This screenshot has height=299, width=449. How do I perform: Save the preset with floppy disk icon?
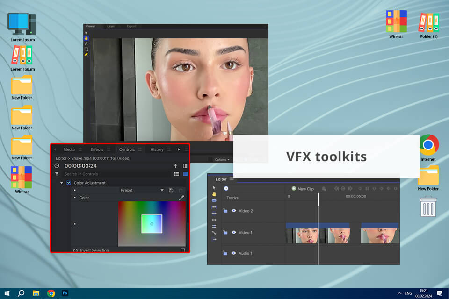tap(171, 190)
